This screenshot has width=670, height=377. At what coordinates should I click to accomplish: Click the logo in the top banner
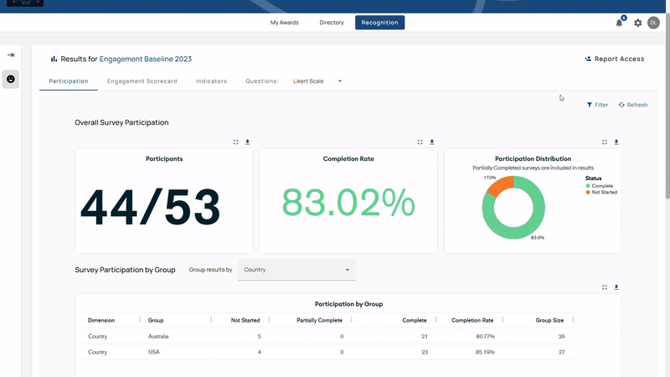click(x=25, y=3)
